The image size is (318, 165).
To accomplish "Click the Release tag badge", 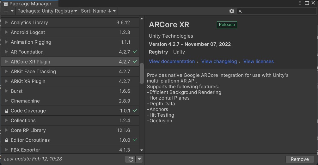I will [227, 25].
